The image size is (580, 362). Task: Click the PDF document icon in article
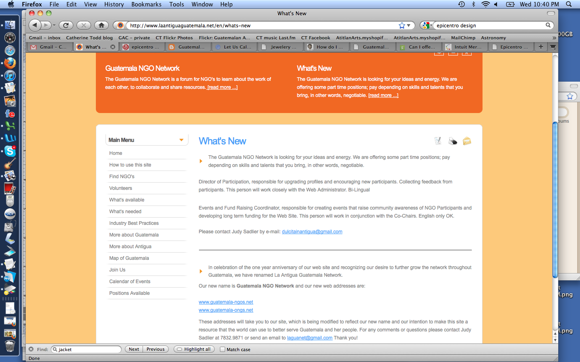coord(438,141)
